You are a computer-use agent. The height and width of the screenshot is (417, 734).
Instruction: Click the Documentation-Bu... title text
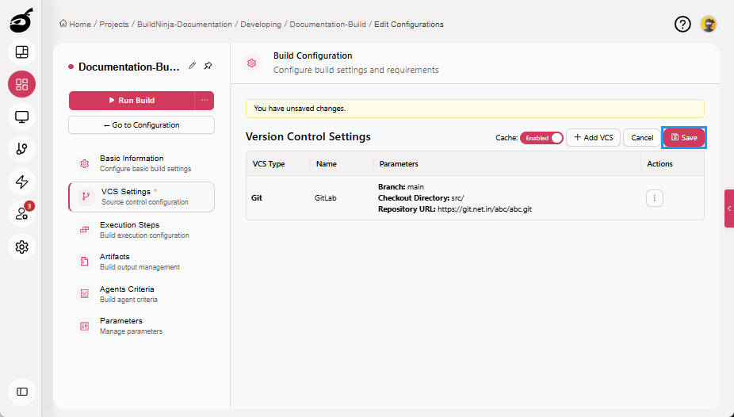click(x=128, y=67)
